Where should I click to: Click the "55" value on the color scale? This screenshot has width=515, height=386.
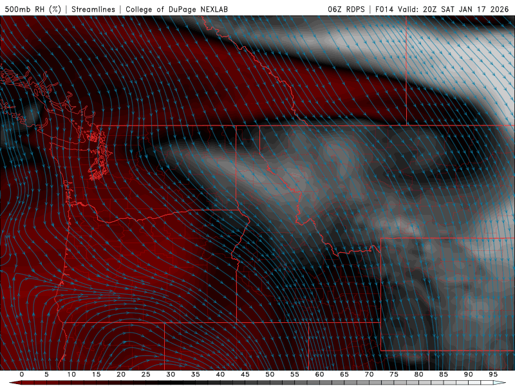pos(295,374)
